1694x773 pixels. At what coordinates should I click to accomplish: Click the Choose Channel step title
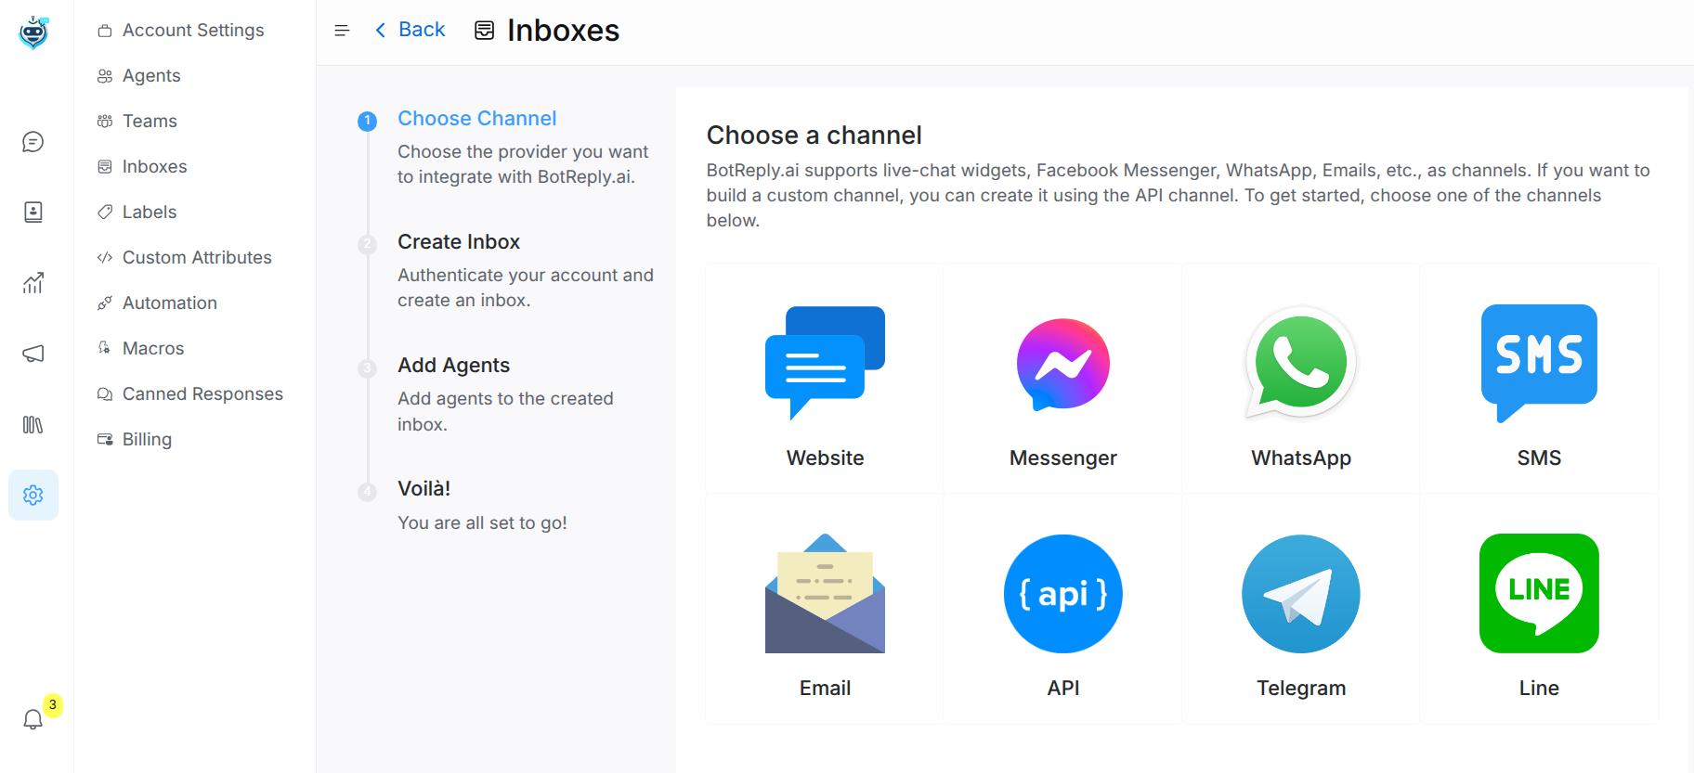477,119
